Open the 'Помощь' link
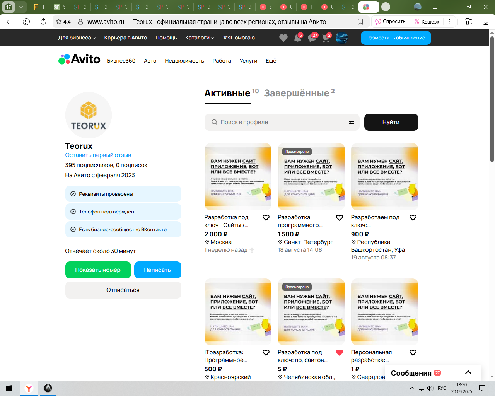The height and width of the screenshot is (396, 495). pyautogui.click(x=166, y=38)
